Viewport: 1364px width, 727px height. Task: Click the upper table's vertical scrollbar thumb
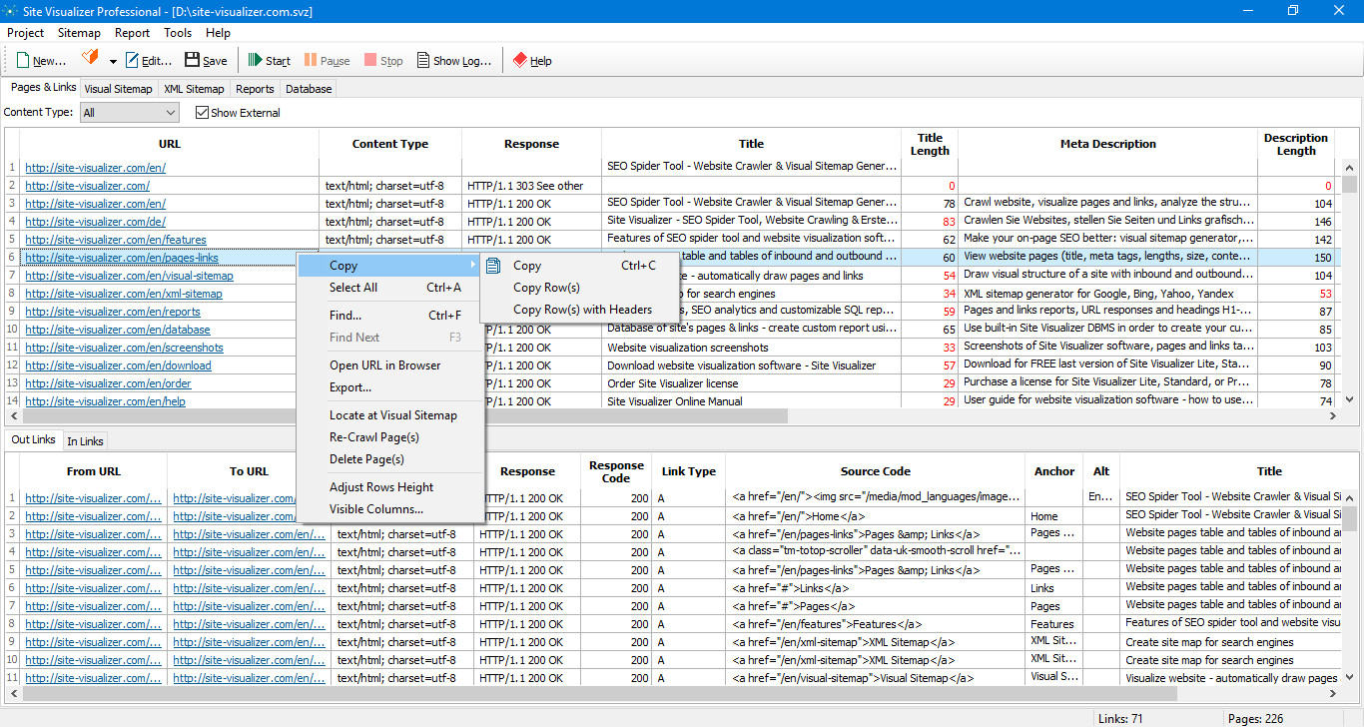click(x=1349, y=185)
